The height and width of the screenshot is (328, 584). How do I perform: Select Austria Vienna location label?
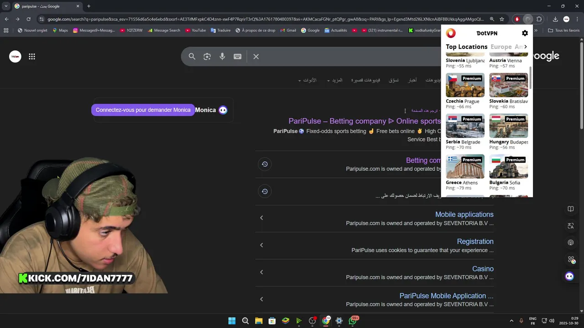click(506, 61)
